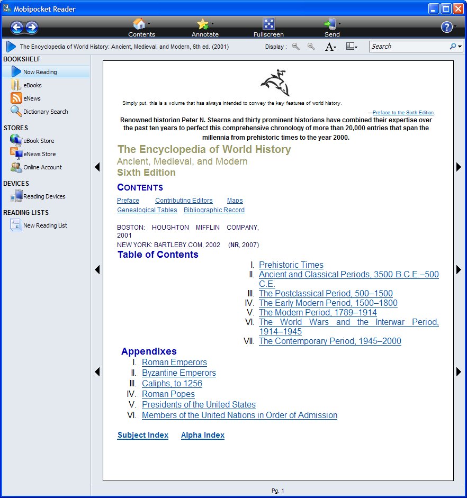This screenshot has height=498, width=467.
Task: Open the font settings A icon
Action: tap(330, 47)
